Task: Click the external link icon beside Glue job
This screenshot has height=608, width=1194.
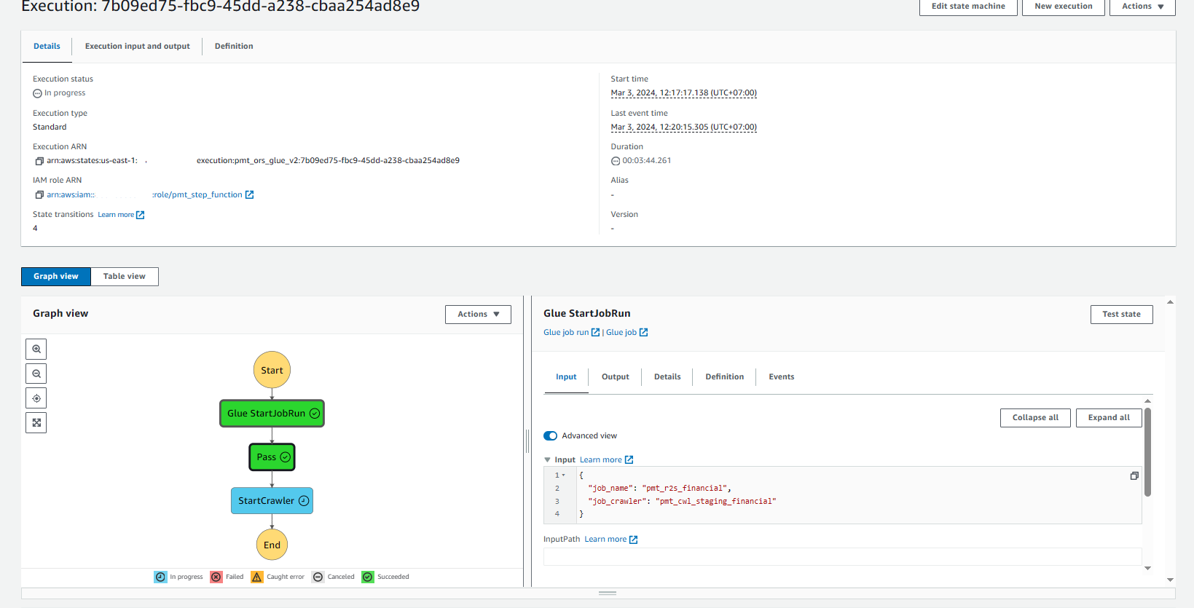Action: [x=643, y=333]
